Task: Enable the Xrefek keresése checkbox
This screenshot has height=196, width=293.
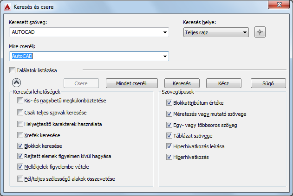Action: [20, 135]
